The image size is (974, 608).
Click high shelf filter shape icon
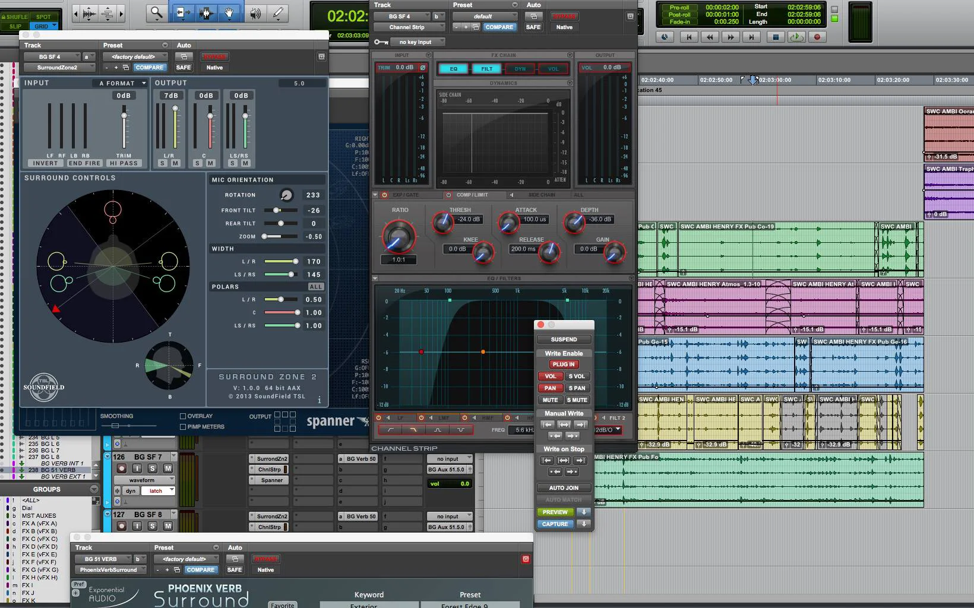(413, 430)
